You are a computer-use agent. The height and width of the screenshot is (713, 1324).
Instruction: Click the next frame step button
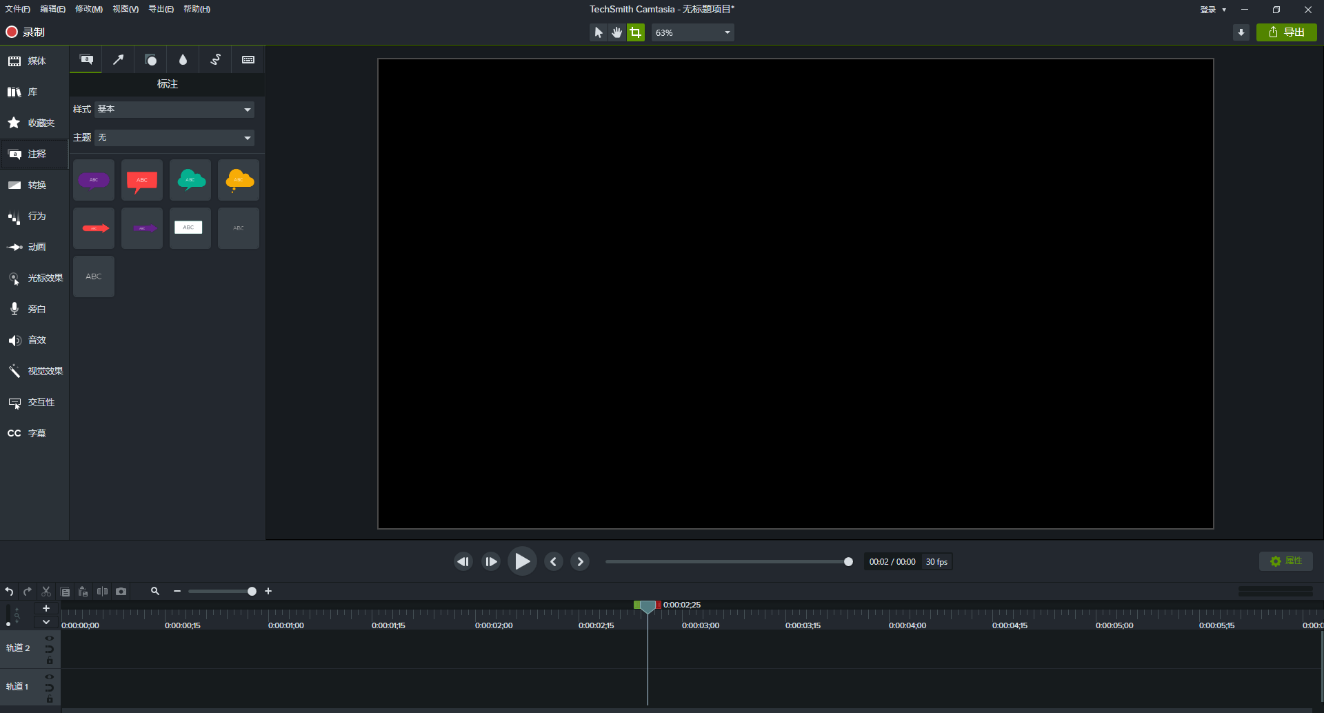pyautogui.click(x=491, y=562)
